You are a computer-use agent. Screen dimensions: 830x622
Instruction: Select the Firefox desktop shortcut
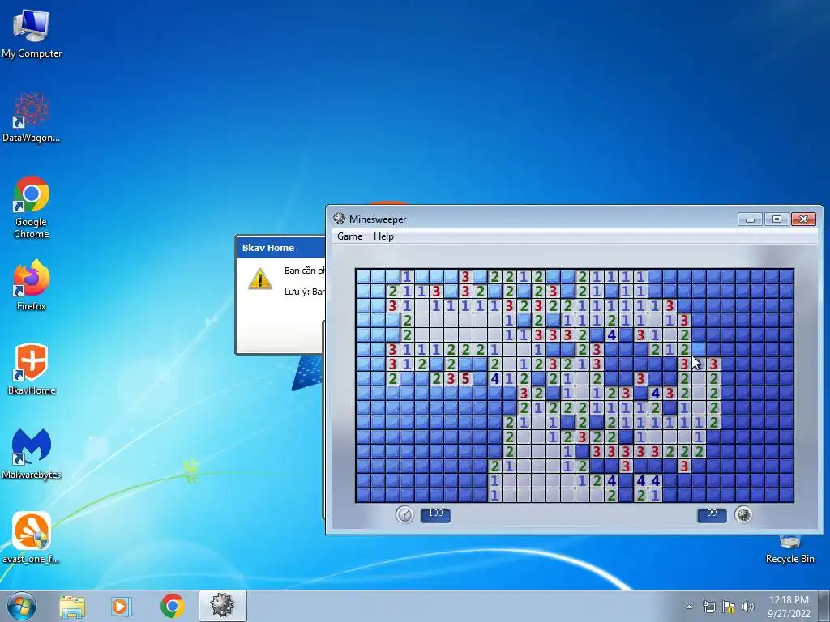[32, 284]
